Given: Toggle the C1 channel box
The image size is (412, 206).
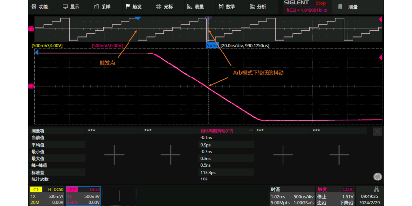Looking at the screenshot, I should tap(47, 195).
